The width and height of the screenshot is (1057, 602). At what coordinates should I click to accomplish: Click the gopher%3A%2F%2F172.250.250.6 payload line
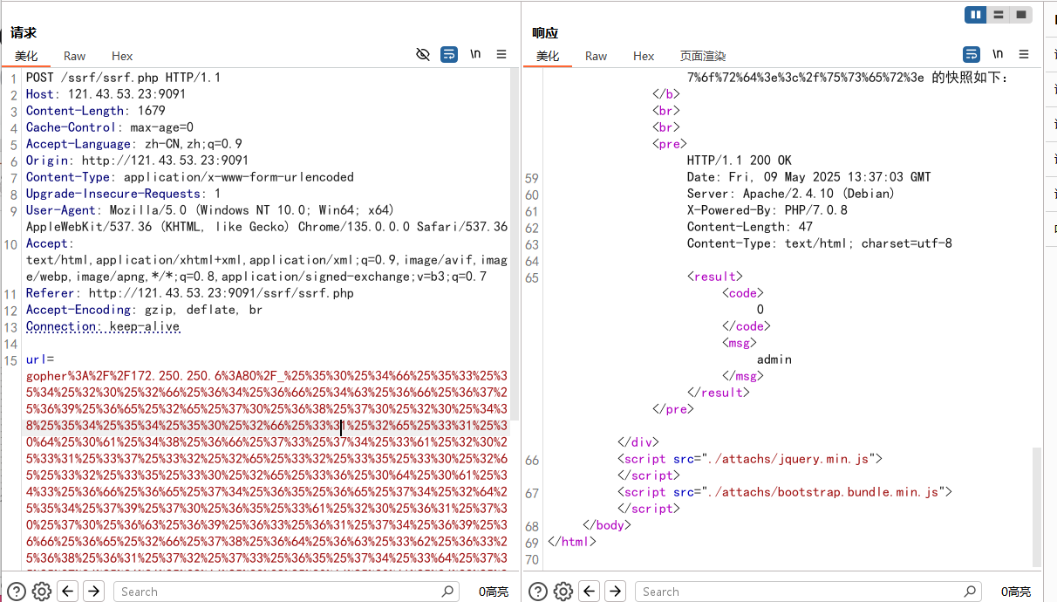point(267,376)
